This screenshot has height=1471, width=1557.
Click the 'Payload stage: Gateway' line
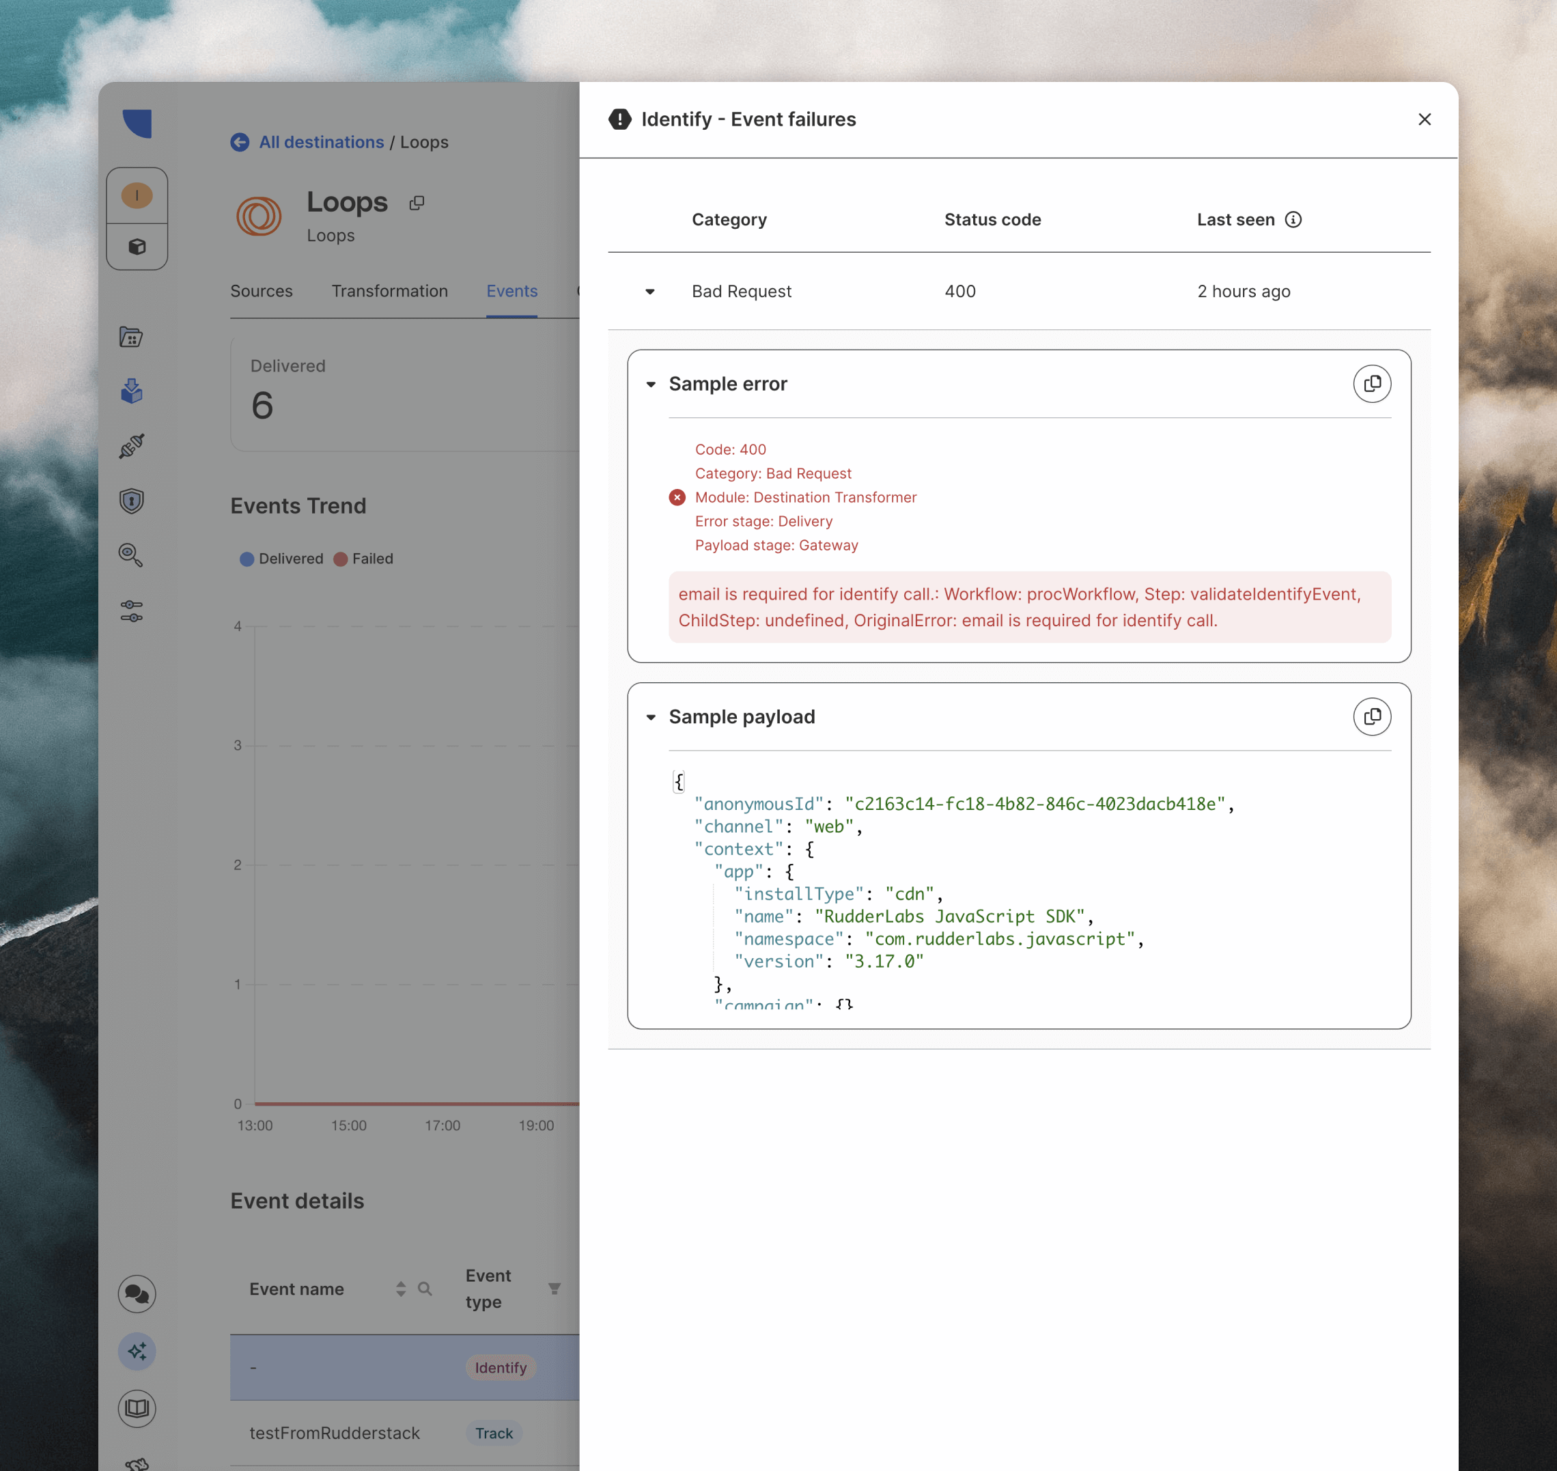pos(776,545)
